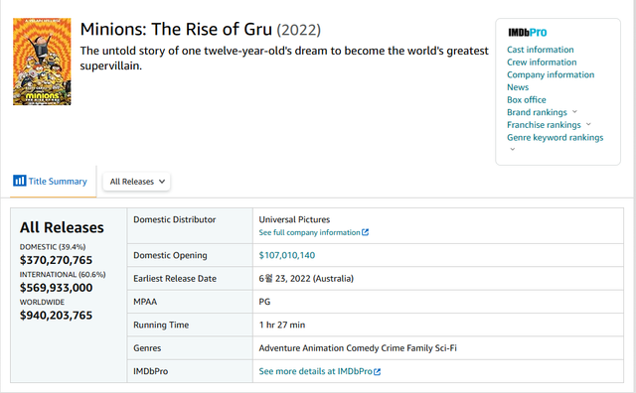Click the title Minions: The Rise of Gru
Image resolution: width=636 pixels, height=393 pixels.
[x=176, y=29]
